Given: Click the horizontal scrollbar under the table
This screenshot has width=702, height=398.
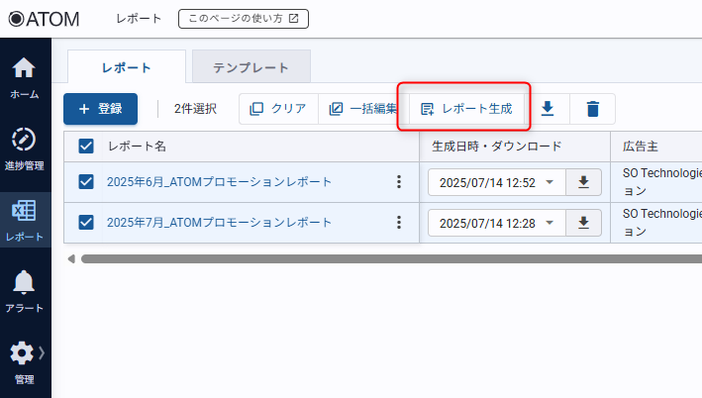Looking at the screenshot, I should tap(386, 258).
